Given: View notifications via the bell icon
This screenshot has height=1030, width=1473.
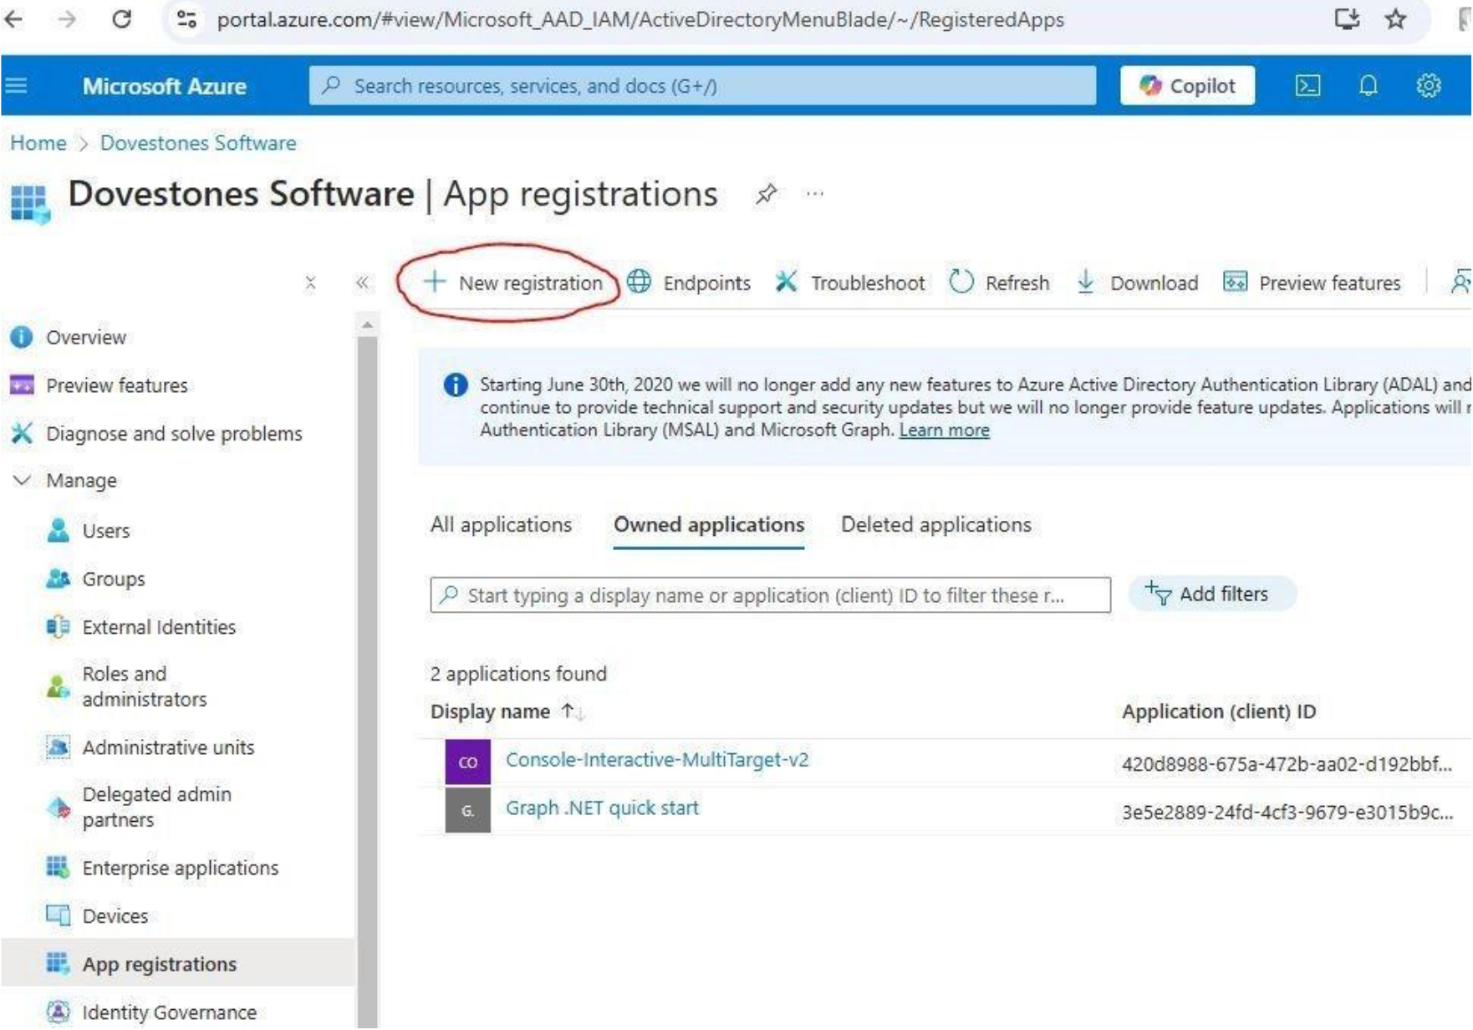Looking at the screenshot, I should point(1366,85).
